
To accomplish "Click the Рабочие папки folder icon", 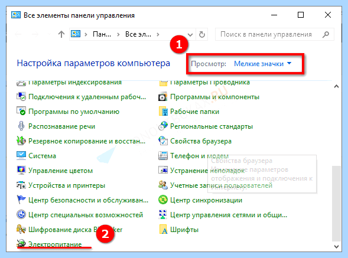I will click(163, 112).
